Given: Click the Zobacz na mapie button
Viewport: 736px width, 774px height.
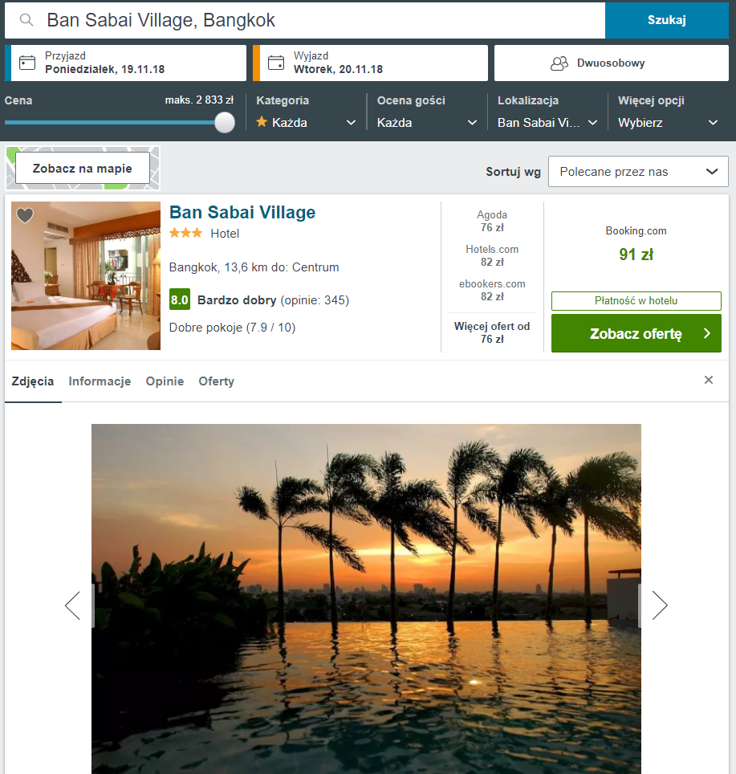Looking at the screenshot, I should pos(83,169).
